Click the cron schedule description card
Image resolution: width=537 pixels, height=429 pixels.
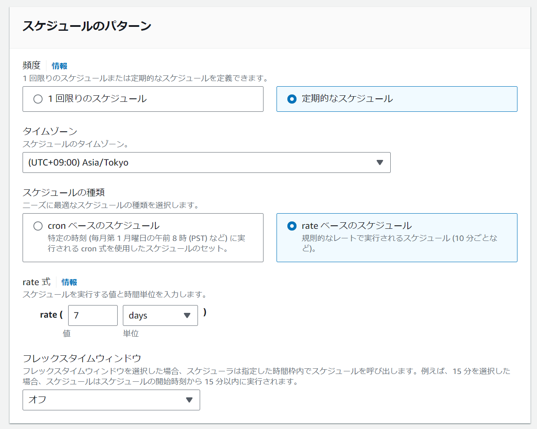(x=143, y=237)
